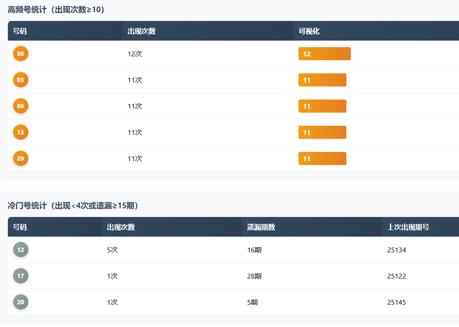
Task: Click the orange number 13 ball
Action: (x=21, y=132)
